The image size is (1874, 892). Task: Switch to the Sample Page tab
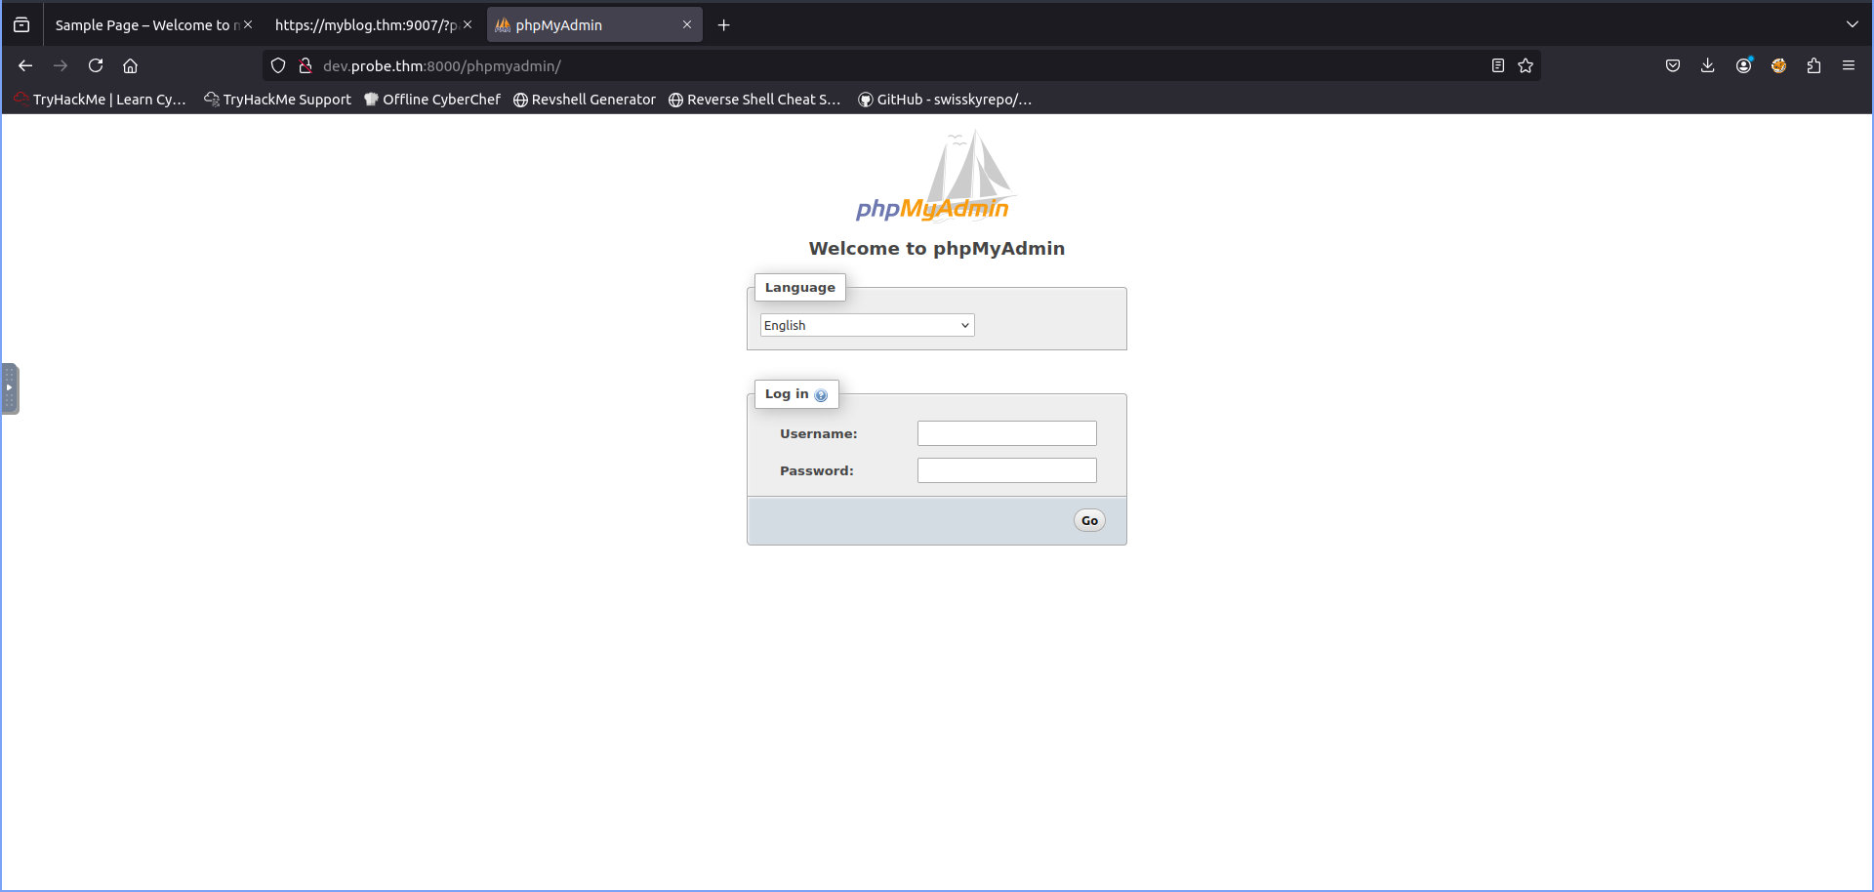(x=146, y=24)
